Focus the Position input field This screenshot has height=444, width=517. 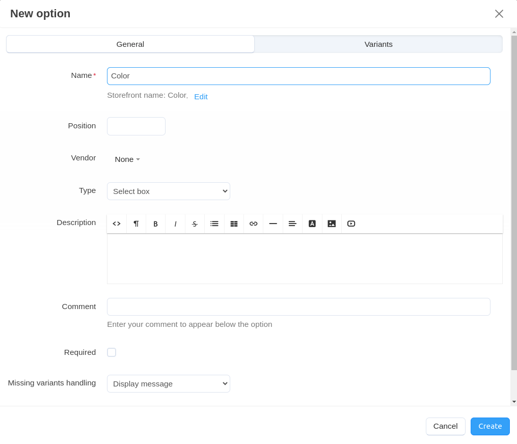pos(136,126)
